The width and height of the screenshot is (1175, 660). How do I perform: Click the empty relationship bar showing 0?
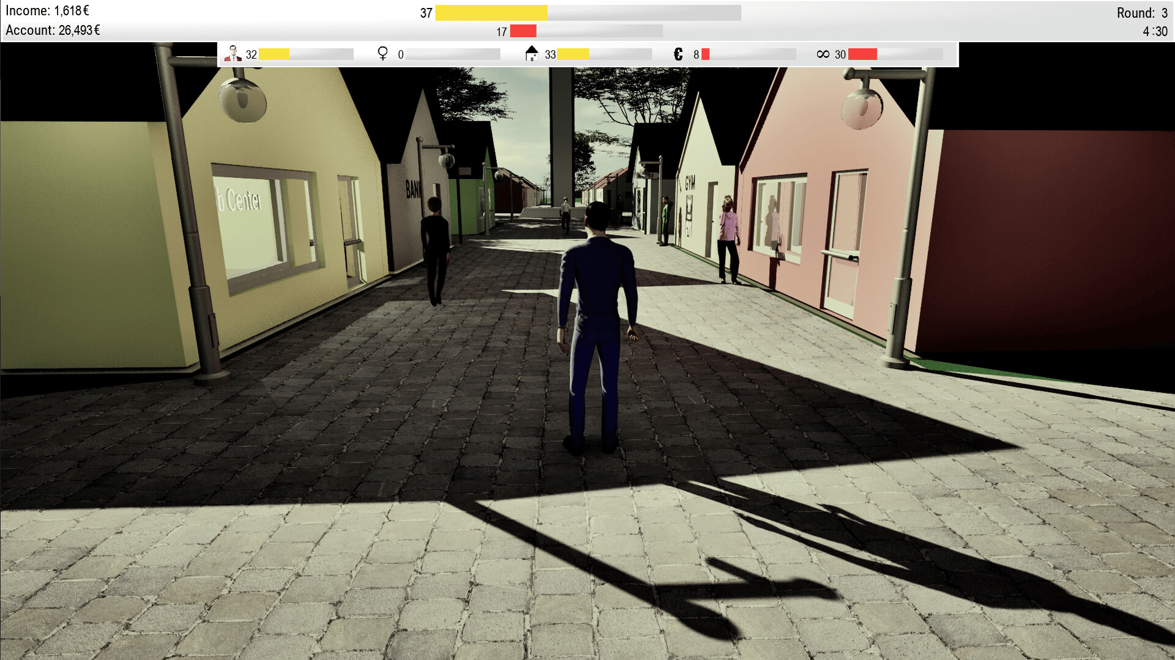tap(452, 54)
